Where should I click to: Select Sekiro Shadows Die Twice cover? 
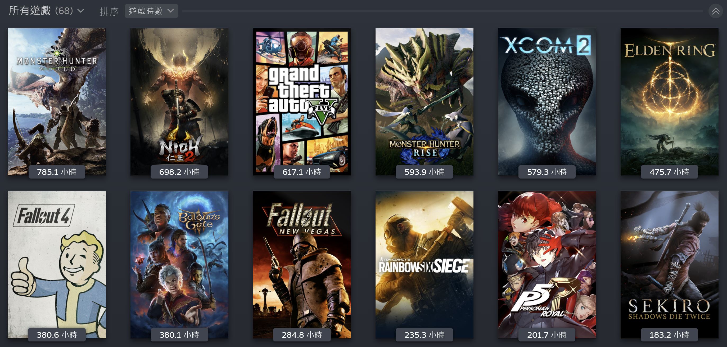tap(669, 265)
